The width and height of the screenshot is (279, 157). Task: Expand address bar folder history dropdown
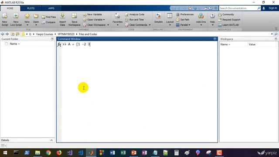pyautogui.click(x=272, y=34)
